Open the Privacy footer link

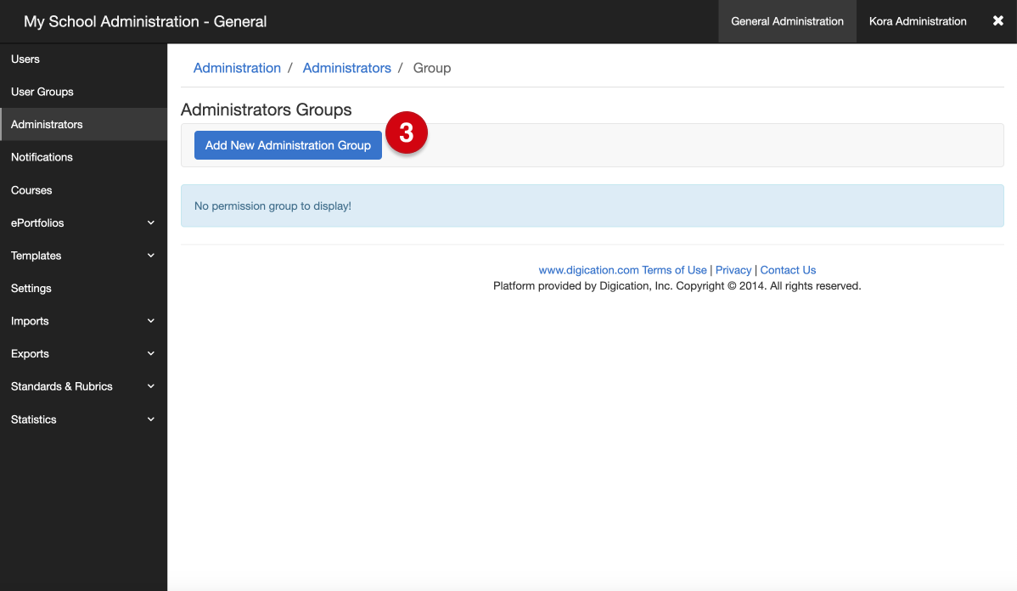(x=733, y=270)
